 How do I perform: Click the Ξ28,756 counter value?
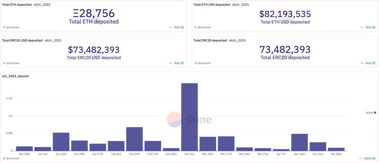tap(94, 13)
